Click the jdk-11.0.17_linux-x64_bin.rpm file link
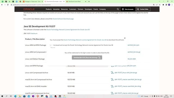 [x=125, y=66]
